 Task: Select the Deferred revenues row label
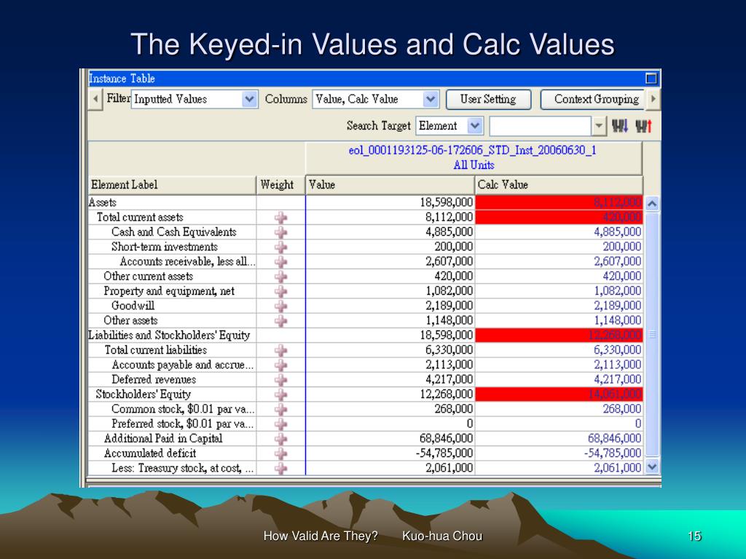[x=154, y=379]
